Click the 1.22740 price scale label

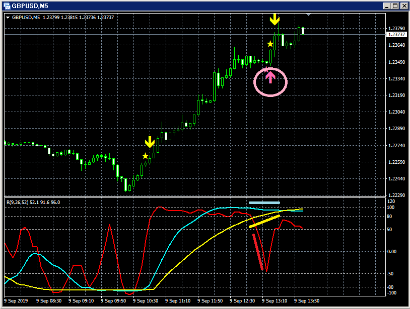point(397,146)
